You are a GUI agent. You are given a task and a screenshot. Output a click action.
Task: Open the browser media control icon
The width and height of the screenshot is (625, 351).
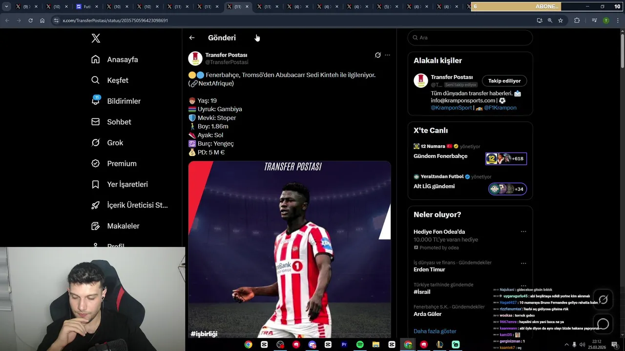[594, 20]
